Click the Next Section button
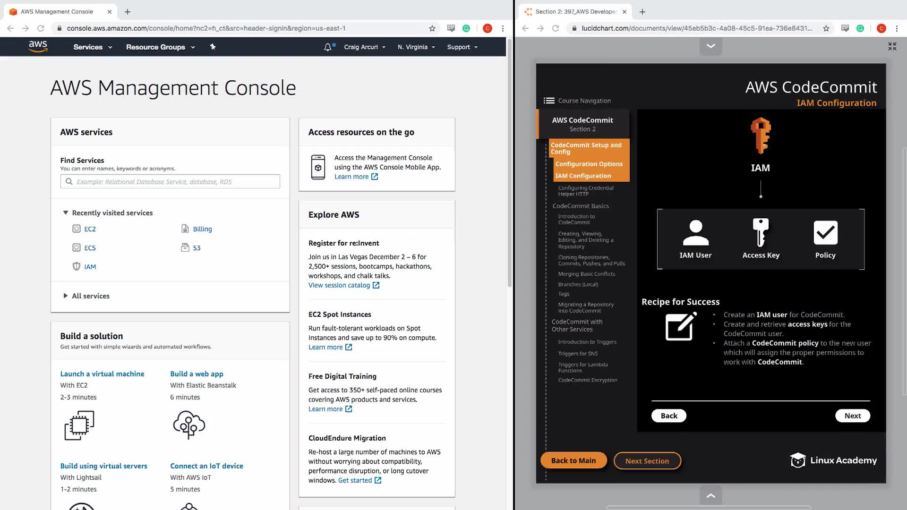This screenshot has width=907, height=510. click(x=647, y=461)
